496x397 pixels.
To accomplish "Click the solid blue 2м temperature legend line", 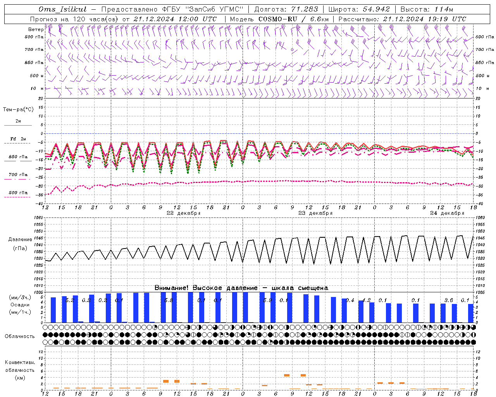I will (18, 125).
